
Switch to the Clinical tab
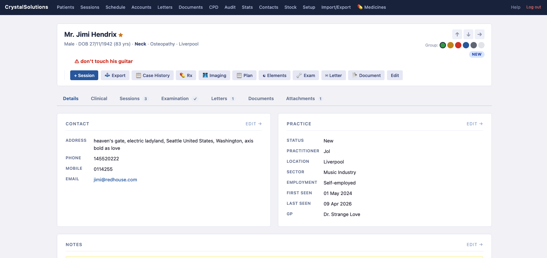coord(99,98)
